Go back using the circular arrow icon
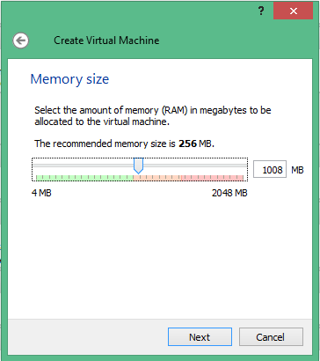 [20, 41]
